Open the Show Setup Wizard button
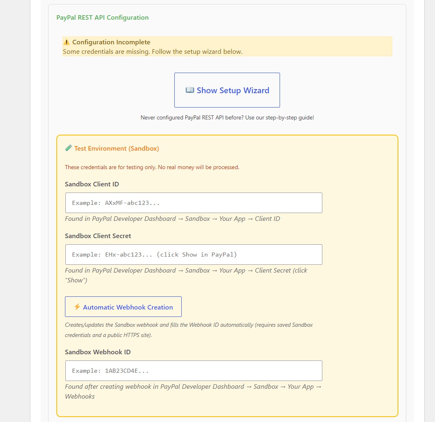The width and height of the screenshot is (435, 422). pos(227,90)
